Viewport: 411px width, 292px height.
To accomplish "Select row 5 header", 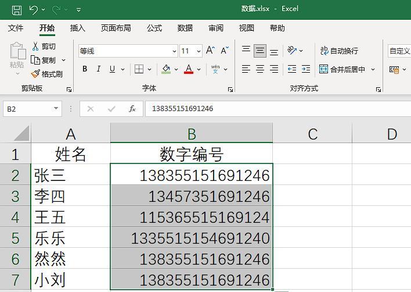I will click(x=15, y=238).
